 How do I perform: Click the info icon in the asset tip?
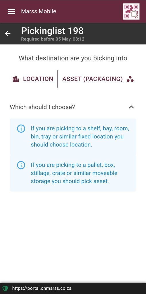(21, 165)
